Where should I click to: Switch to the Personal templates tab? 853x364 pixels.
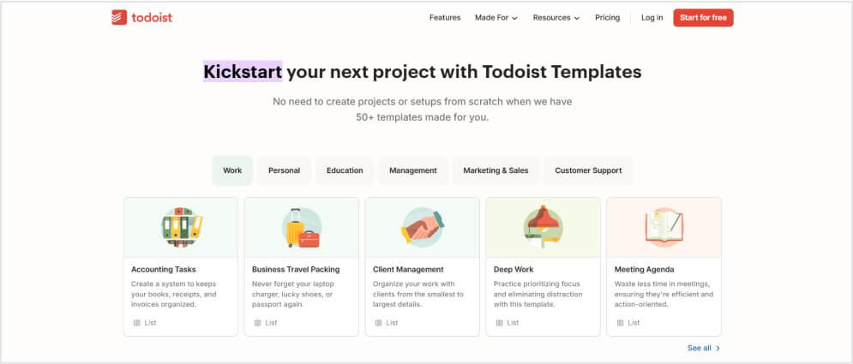pos(284,170)
